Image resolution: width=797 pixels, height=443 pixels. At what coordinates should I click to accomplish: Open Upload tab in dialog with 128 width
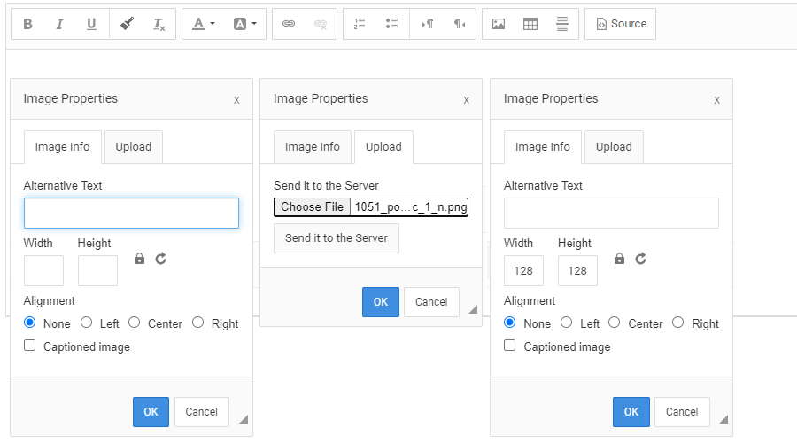point(614,147)
